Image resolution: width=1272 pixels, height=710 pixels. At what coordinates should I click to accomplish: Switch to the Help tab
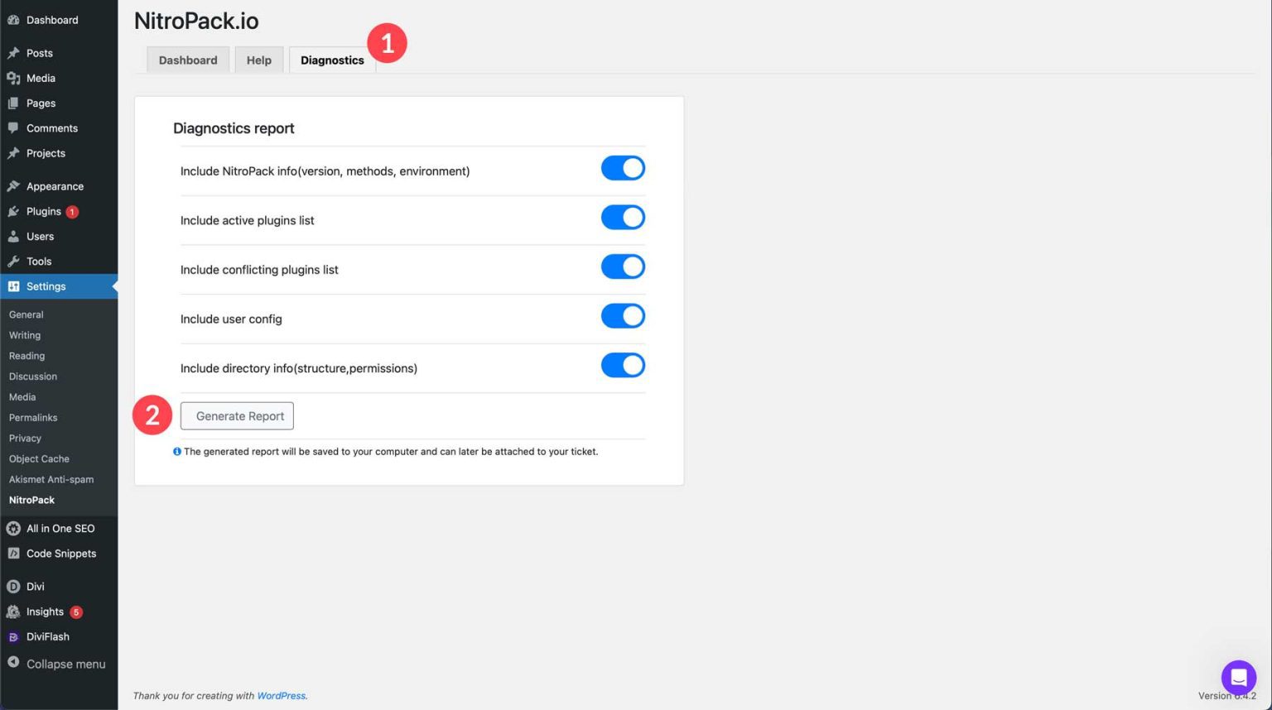258,60
